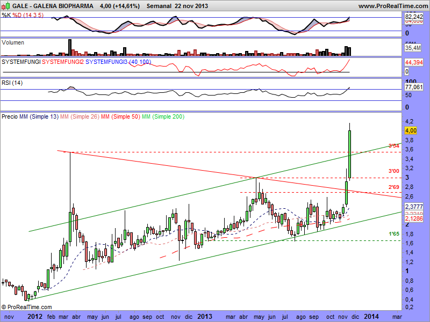430x322 pixels.
Task: Click the Semanal timeframe label
Action: pyautogui.click(x=159, y=6)
